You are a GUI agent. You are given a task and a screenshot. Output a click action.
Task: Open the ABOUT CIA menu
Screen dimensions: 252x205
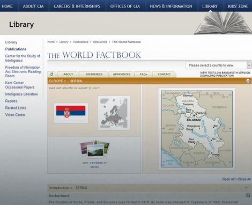(33, 6)
